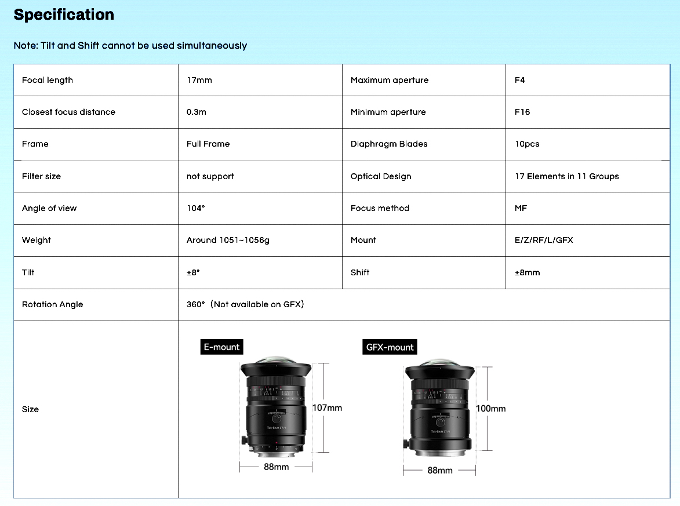
Task: Click the 107mm height dimension label
Action: coord(328,407)
